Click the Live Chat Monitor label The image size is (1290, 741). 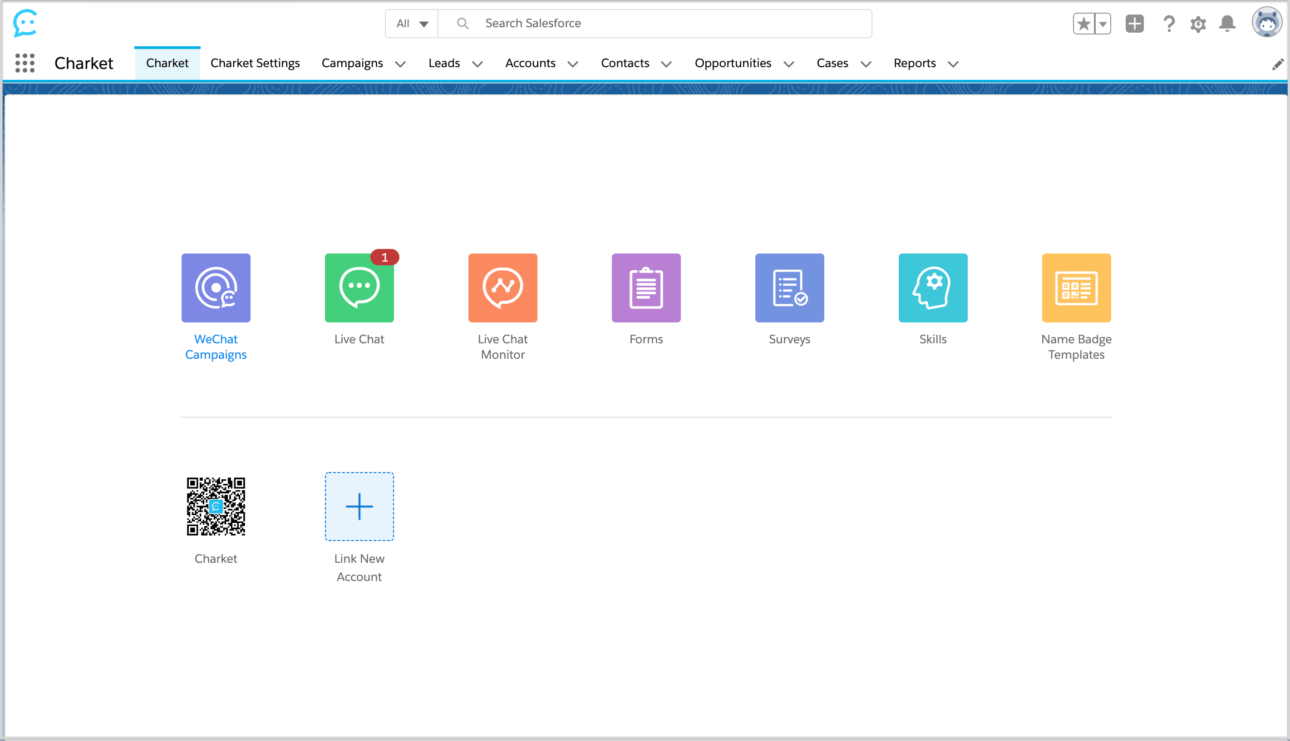click(x=502, y=346)
